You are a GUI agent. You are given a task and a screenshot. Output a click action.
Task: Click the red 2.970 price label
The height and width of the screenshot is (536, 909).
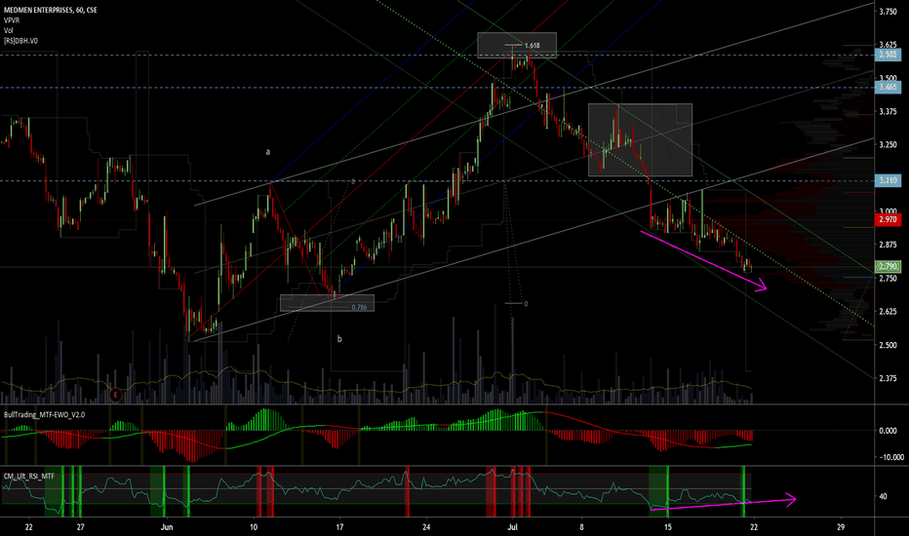(888, 219)
